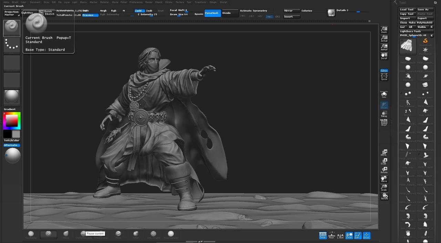Open the current brush thumbnail picker
Screen dimensions: 441x243
pos(12,28)
